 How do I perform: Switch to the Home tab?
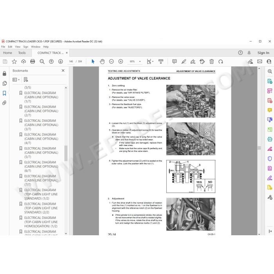(x=7, y=53)
